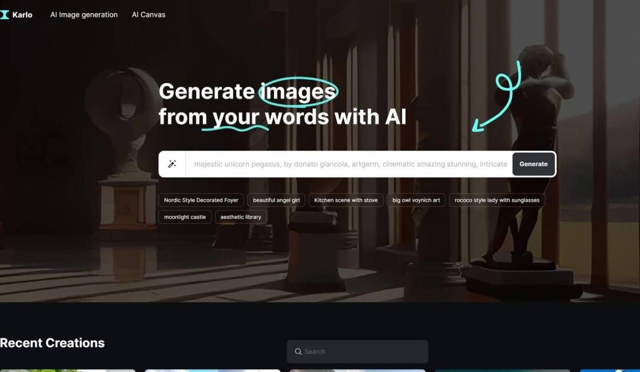Select the Nordic Style Decorated Foyer suggestion
The height and width of the screenshot is (372, 640).
[201, 200]
